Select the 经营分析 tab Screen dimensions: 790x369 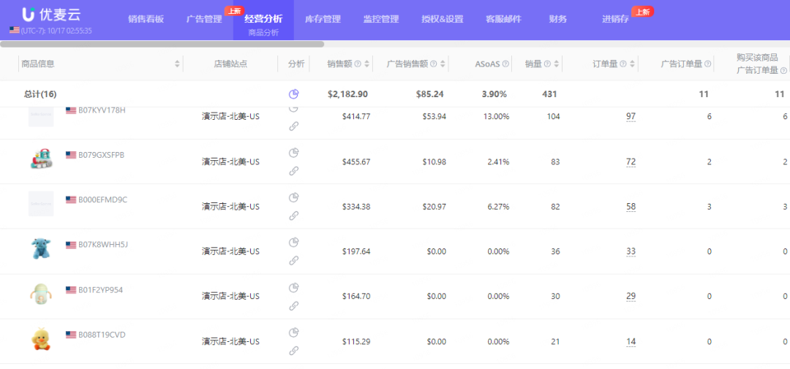click(263, 19)
